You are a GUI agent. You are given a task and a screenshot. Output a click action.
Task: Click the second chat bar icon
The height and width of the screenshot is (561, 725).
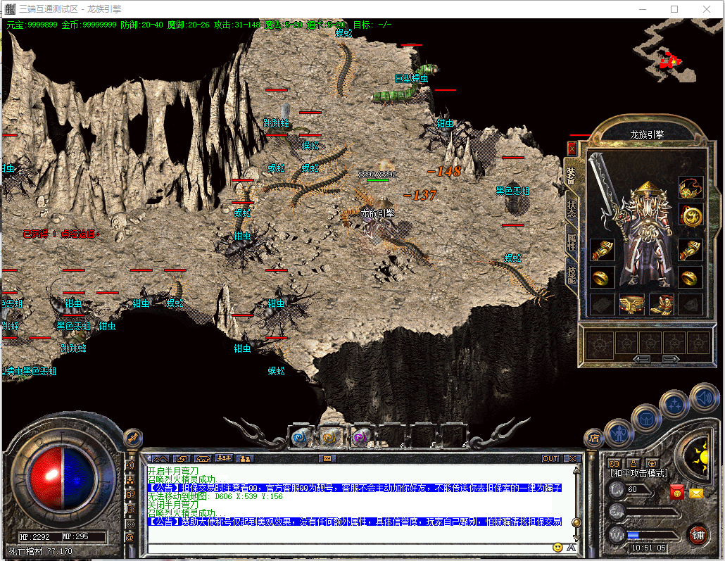182,458
